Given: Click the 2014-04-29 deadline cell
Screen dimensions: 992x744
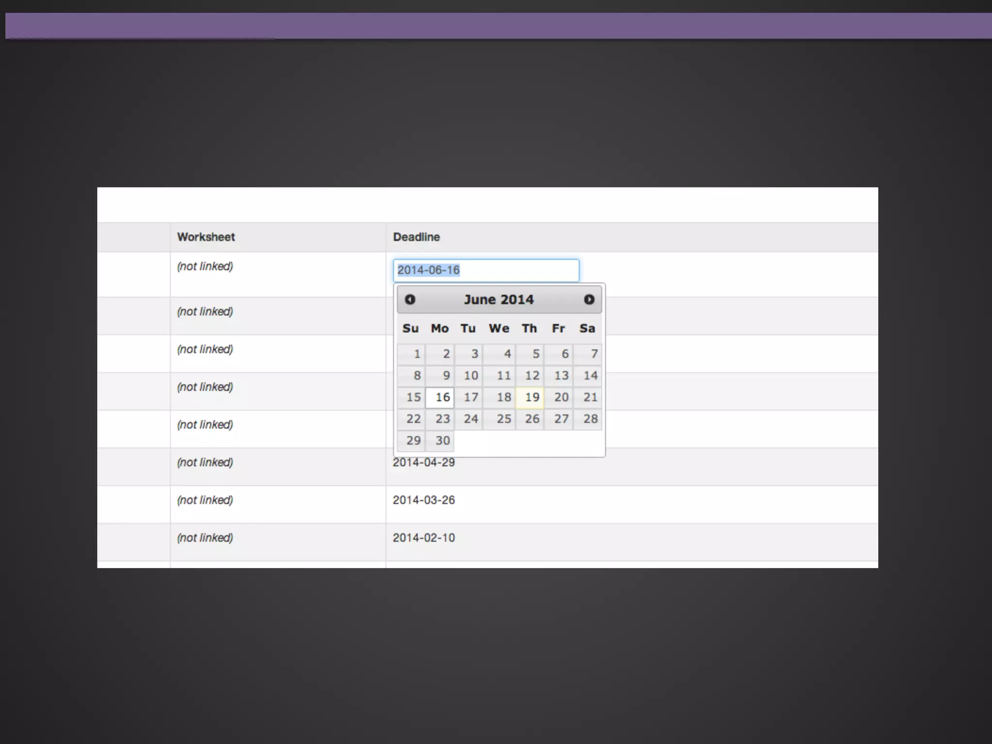Looking at the screenshot, I should click(424, 463).
